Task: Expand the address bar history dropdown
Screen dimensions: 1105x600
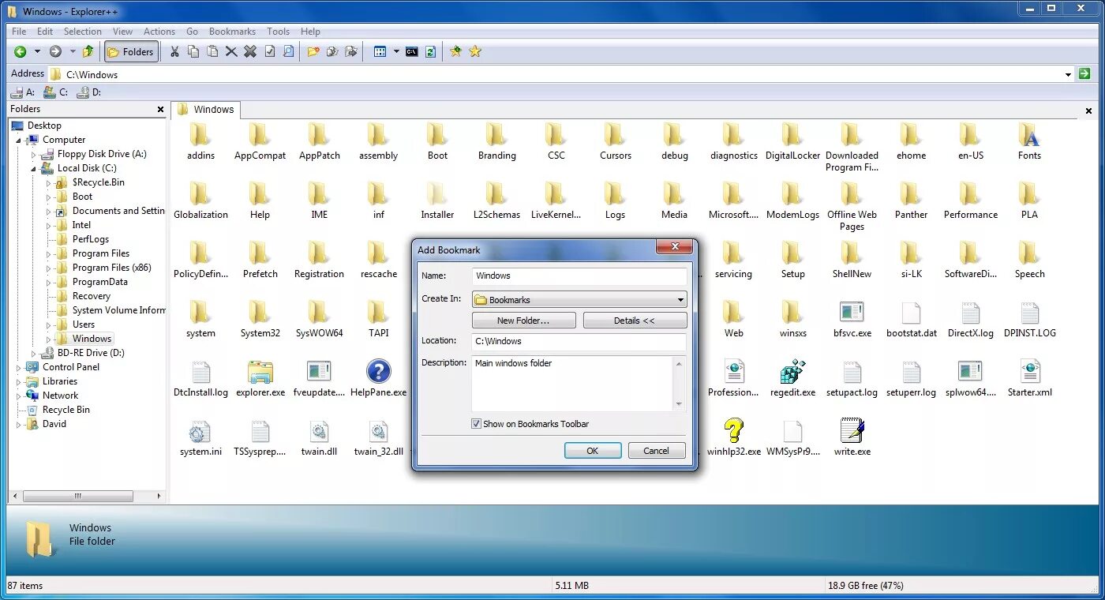Action: pos(1068,74)
